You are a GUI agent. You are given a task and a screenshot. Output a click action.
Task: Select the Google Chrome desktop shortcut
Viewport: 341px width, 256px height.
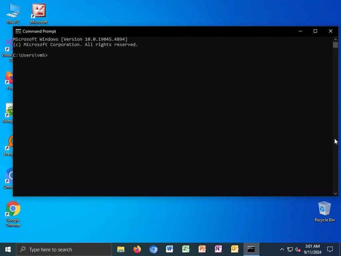[13, 214]
